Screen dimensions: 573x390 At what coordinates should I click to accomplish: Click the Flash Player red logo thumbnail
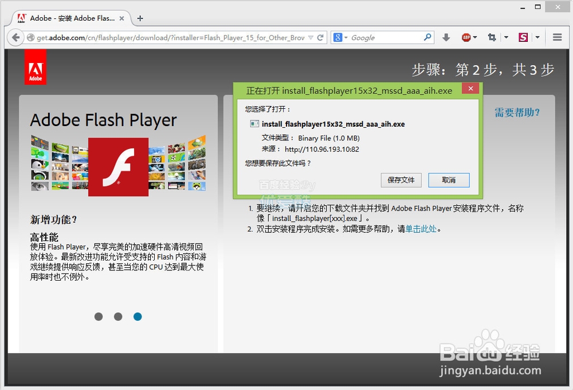coord(118,167)
